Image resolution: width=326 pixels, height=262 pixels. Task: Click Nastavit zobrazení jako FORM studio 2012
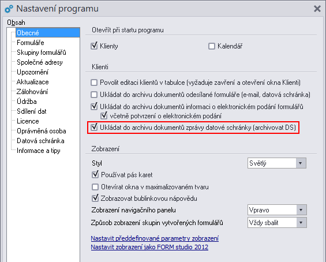coord(149,247)
